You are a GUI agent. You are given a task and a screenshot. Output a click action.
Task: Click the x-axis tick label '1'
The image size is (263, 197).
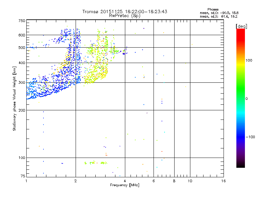point(26,181)
